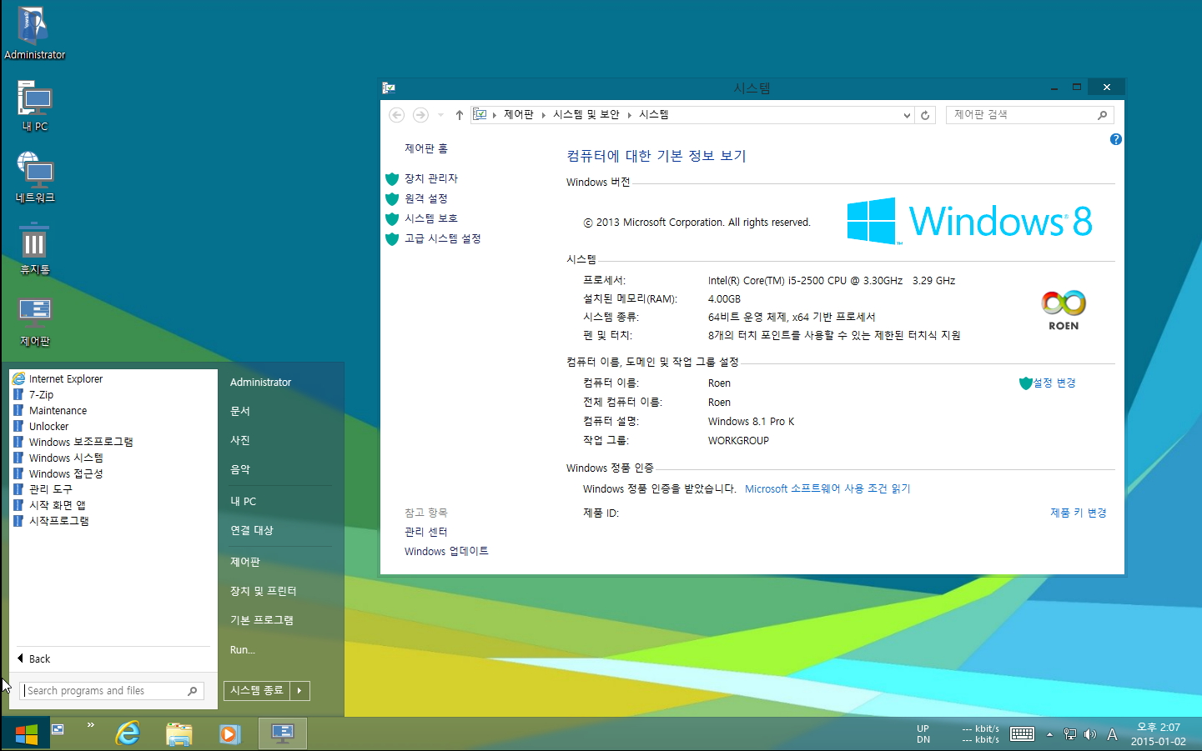
Task: Open 장치 관리자 link
Action: point(431,178)
